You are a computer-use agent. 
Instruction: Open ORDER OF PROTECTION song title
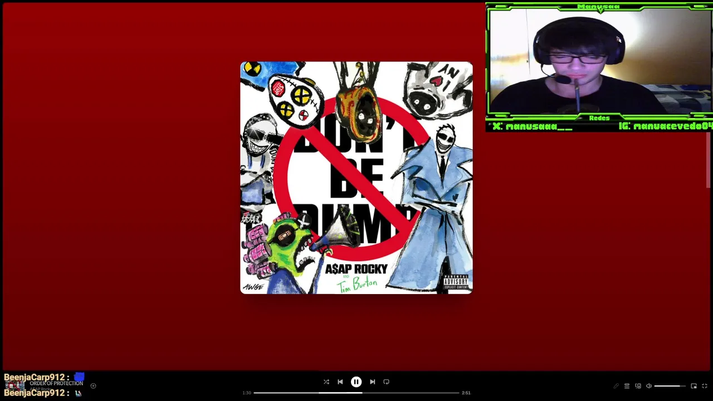[56, 383]
